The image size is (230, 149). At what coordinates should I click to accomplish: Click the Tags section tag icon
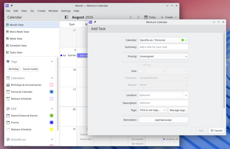[8, 61]
